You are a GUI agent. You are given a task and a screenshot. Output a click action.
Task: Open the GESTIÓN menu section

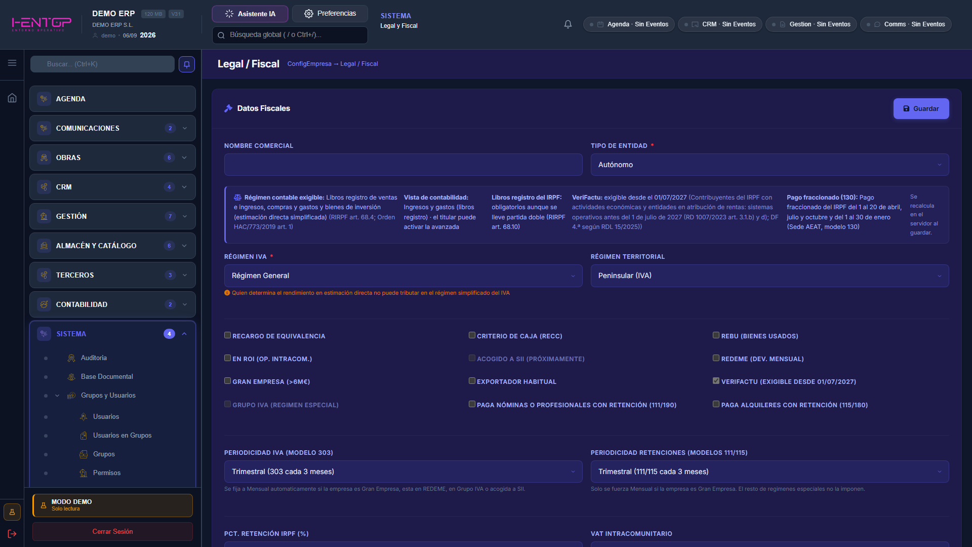click(x=112, y=216)
